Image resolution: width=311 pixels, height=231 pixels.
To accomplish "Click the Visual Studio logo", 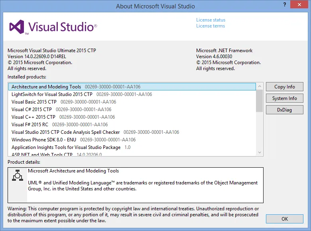I will point(53,27).
